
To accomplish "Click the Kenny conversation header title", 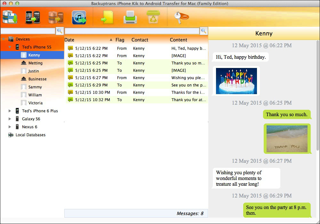I will (x=264, y=34).
